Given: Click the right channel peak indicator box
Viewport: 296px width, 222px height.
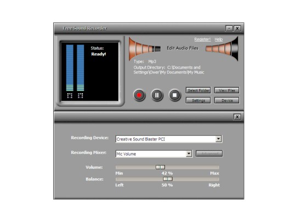Looking at the screenshot, I should [x=81, y=96].
